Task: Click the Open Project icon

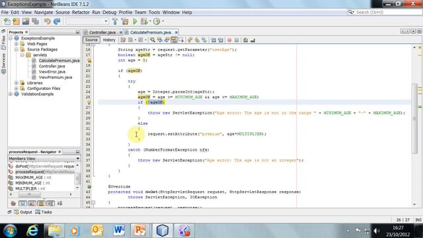Action: click(26, 21)
